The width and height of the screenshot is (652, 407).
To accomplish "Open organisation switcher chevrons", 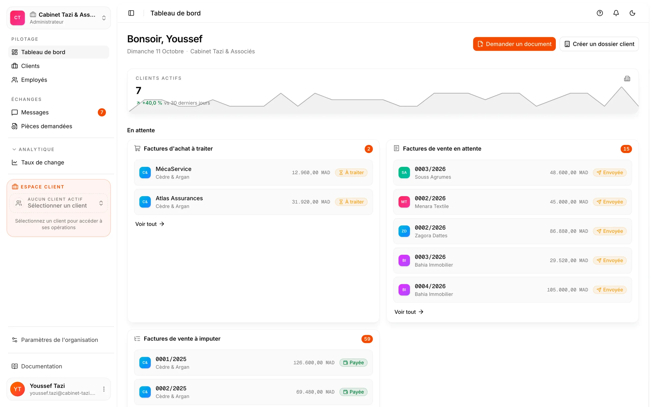I will click(104, 18).
